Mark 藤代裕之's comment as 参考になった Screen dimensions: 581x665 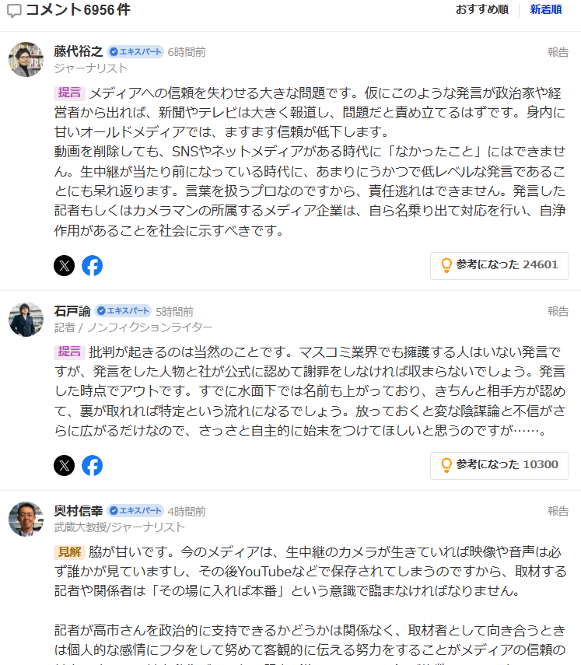(x=499, y=265)
